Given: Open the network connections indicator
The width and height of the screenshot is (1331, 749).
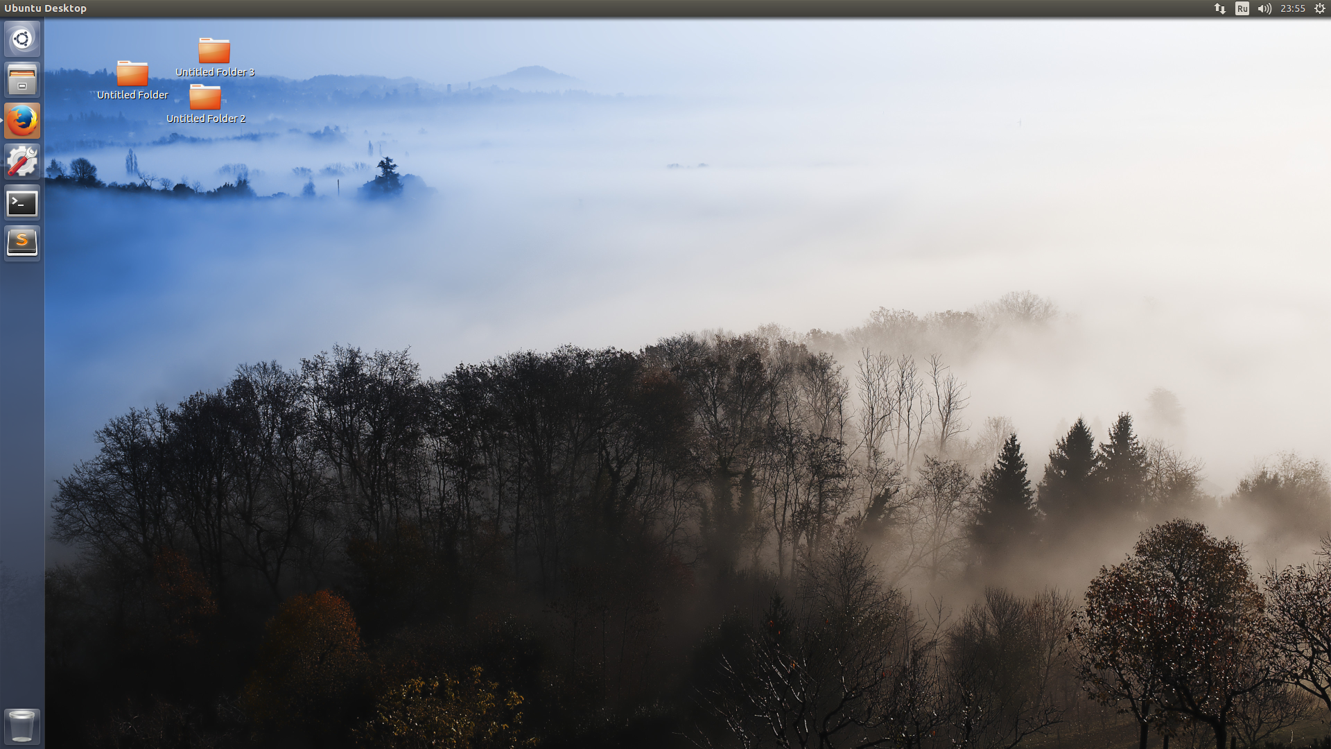Looking at the screenshot, I should (x=1220, y=8).
